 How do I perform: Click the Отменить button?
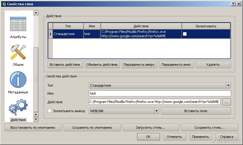174,137
